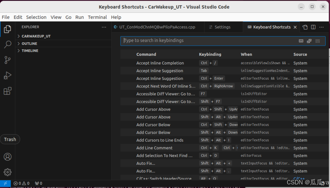Select Accessible Diff Viewer row with F7 keybinding

[224, 94]
